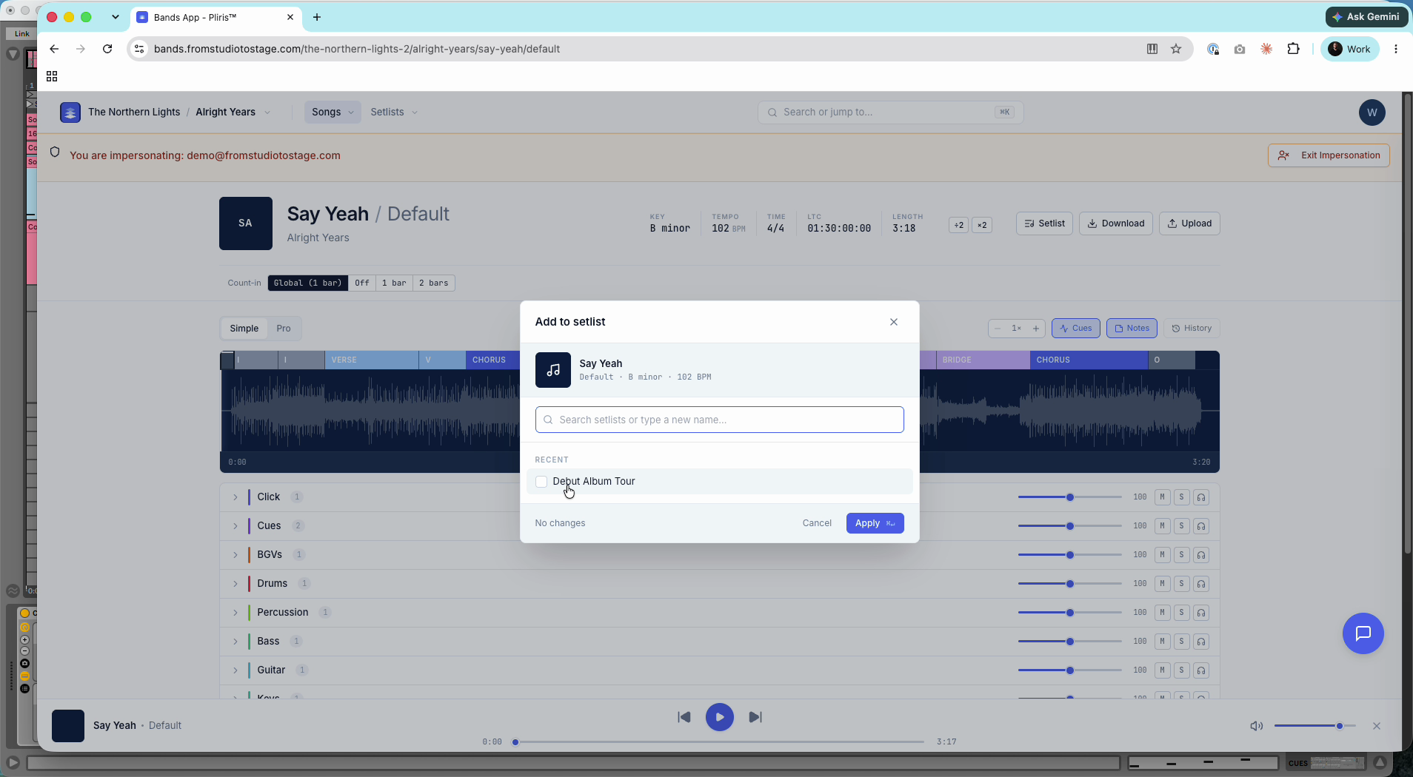Solo the Click track
This screenshot has width=1413, height=777.
pyautogui.click(x=1182, y=497)
